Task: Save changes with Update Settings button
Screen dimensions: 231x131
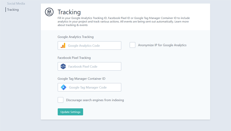Action: pos(70,112)
